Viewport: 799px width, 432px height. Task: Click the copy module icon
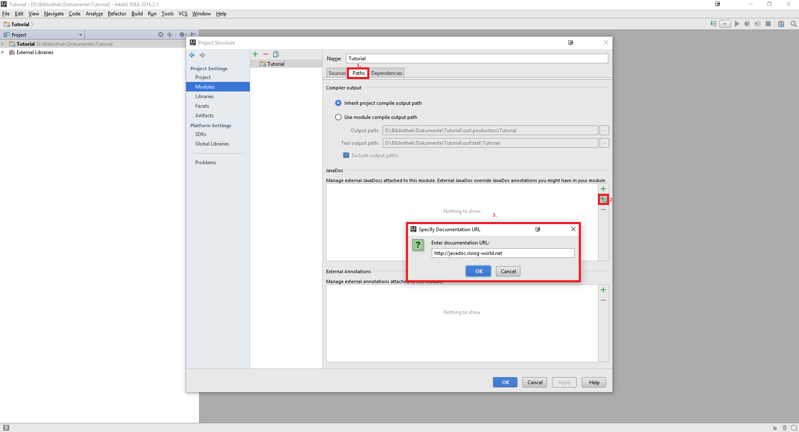click(x=276, y=54)
